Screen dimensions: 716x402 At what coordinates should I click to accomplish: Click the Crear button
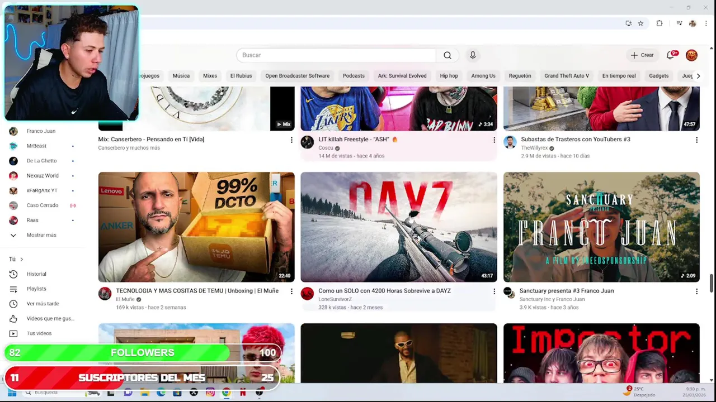click(x=642, y=55)
